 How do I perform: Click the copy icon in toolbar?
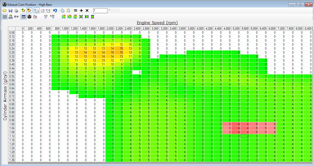[x=62, y=10]
